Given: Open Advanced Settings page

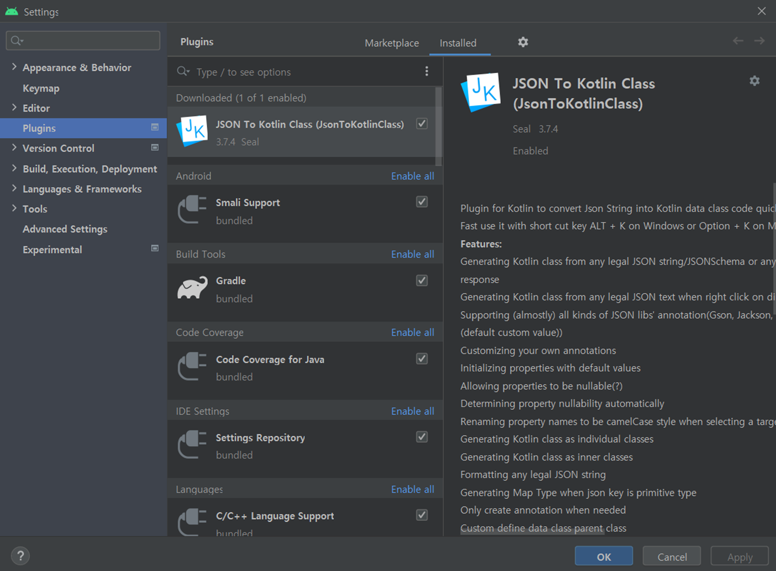Looking at the screenshot, I should pos(65,229).
